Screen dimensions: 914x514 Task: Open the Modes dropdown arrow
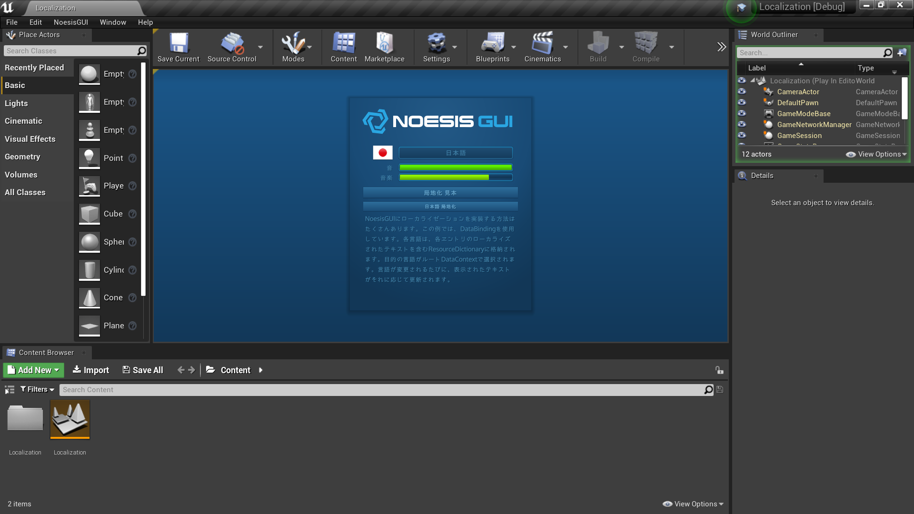309,47
